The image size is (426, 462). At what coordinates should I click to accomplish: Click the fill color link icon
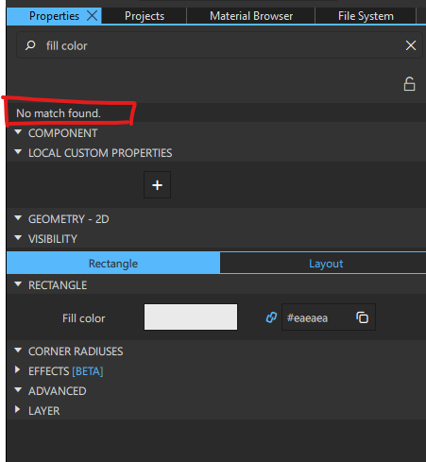click(x=271, y=317)
